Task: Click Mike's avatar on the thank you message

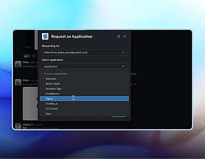Action: (x=18, y=64)
